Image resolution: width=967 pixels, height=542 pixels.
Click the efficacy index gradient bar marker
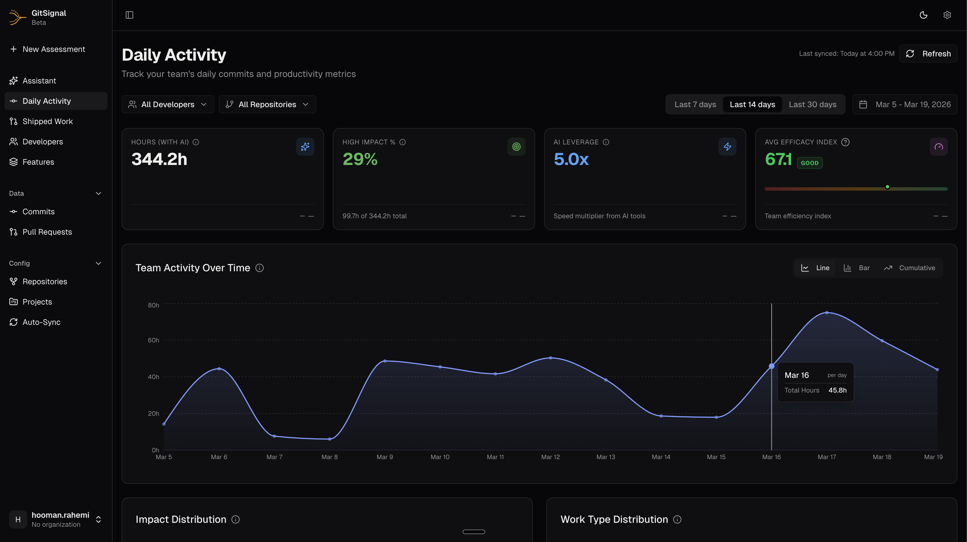(887, 187)
